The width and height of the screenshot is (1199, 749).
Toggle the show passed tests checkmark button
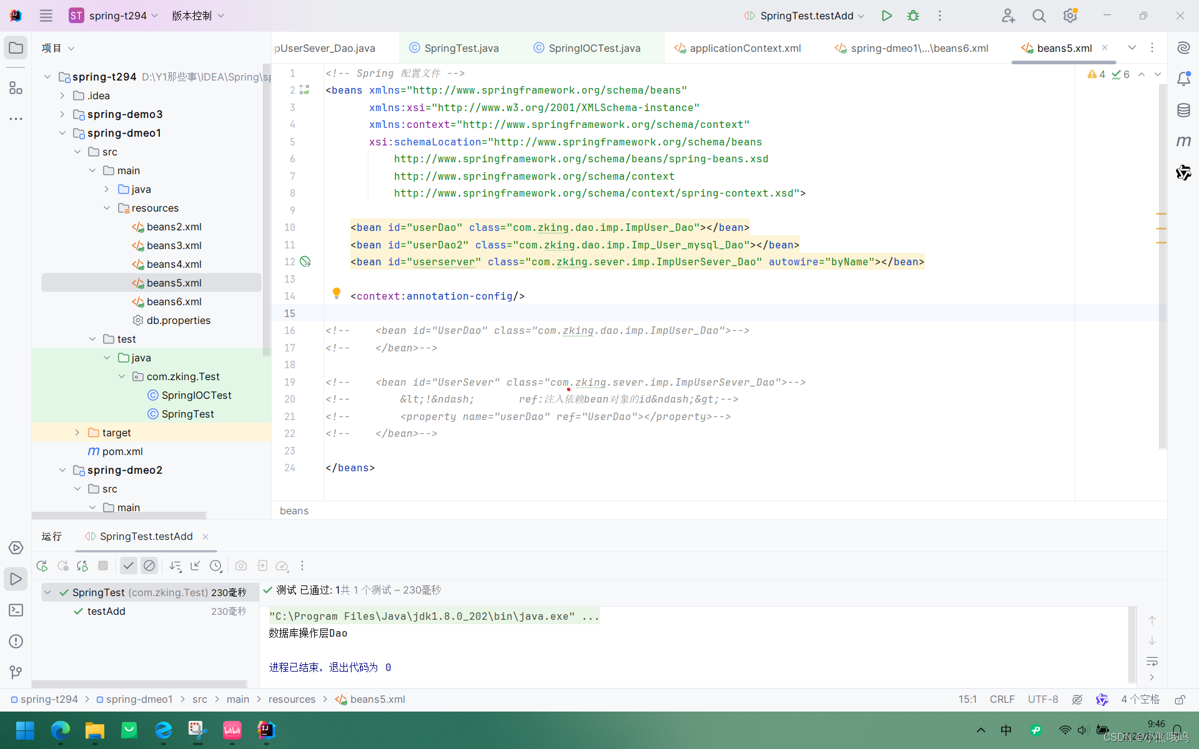click(x=128, y=565)
